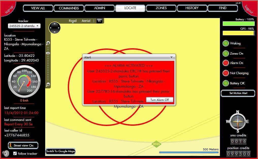Click the R555 road marker on map
This screenshot has width=258, height=159.
tap(156, 144)
